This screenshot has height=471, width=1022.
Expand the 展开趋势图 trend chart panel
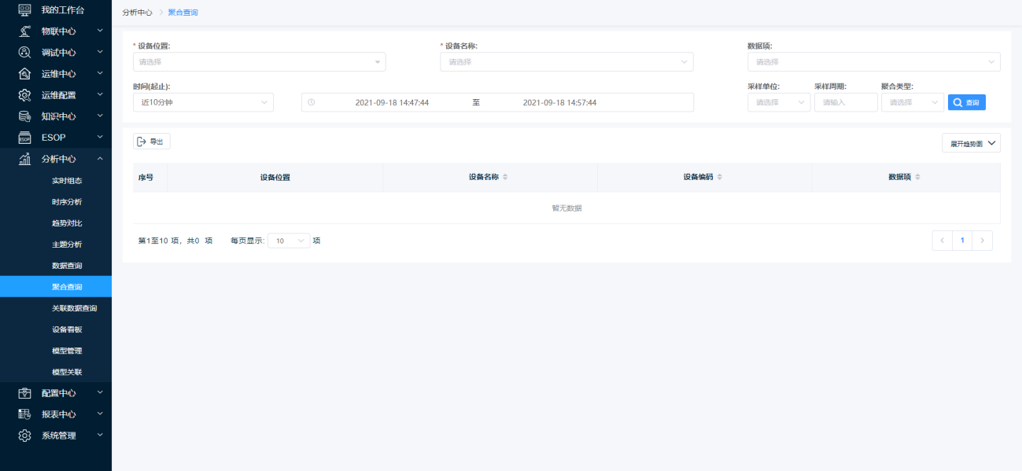971,143
